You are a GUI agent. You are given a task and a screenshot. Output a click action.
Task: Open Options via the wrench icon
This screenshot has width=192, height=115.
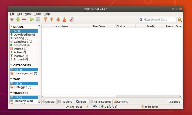click(x=72, y=19)
